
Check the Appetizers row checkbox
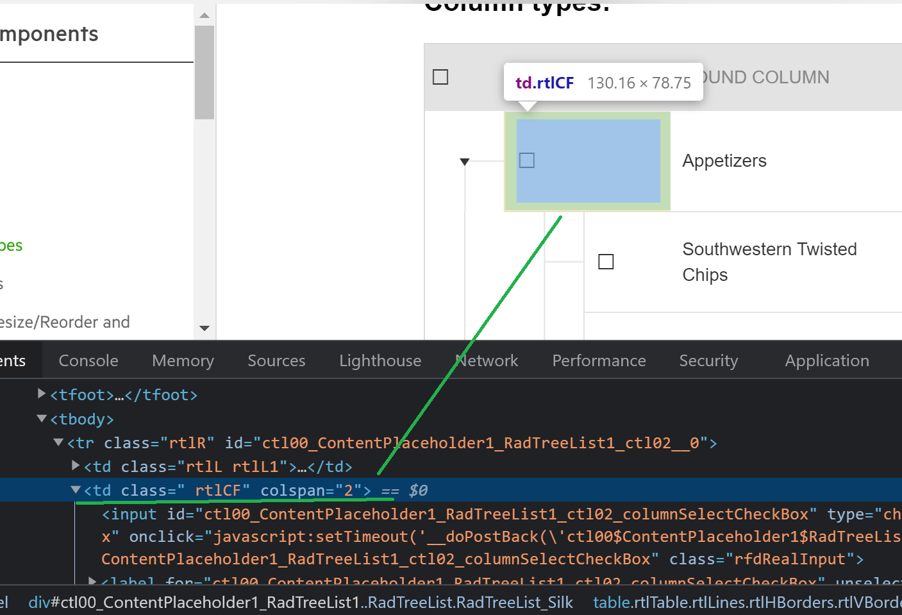tap(527, 160)
